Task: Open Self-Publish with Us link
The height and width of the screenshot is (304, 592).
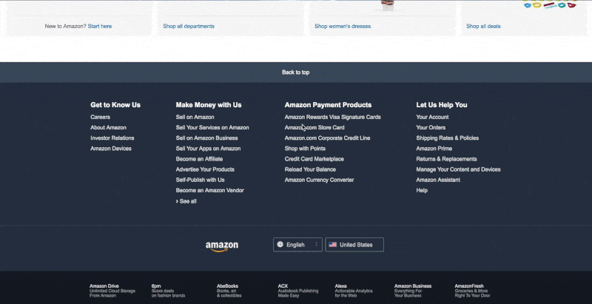Action: point(200,180)
